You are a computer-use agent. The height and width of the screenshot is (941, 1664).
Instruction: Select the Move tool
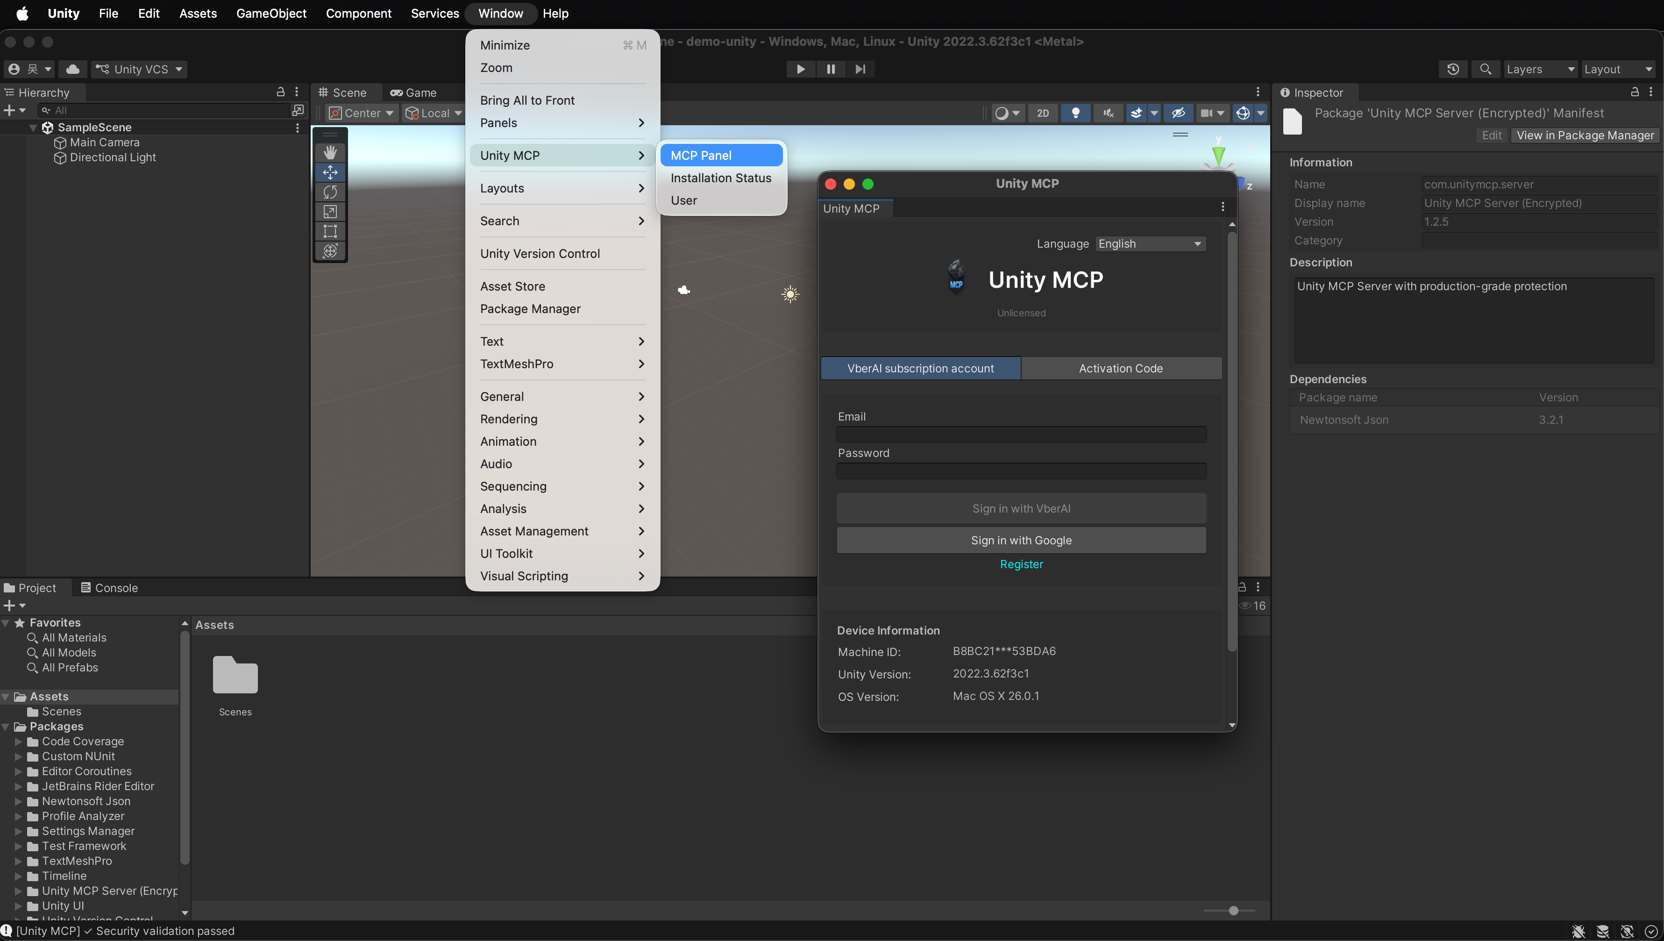(330, 172)
